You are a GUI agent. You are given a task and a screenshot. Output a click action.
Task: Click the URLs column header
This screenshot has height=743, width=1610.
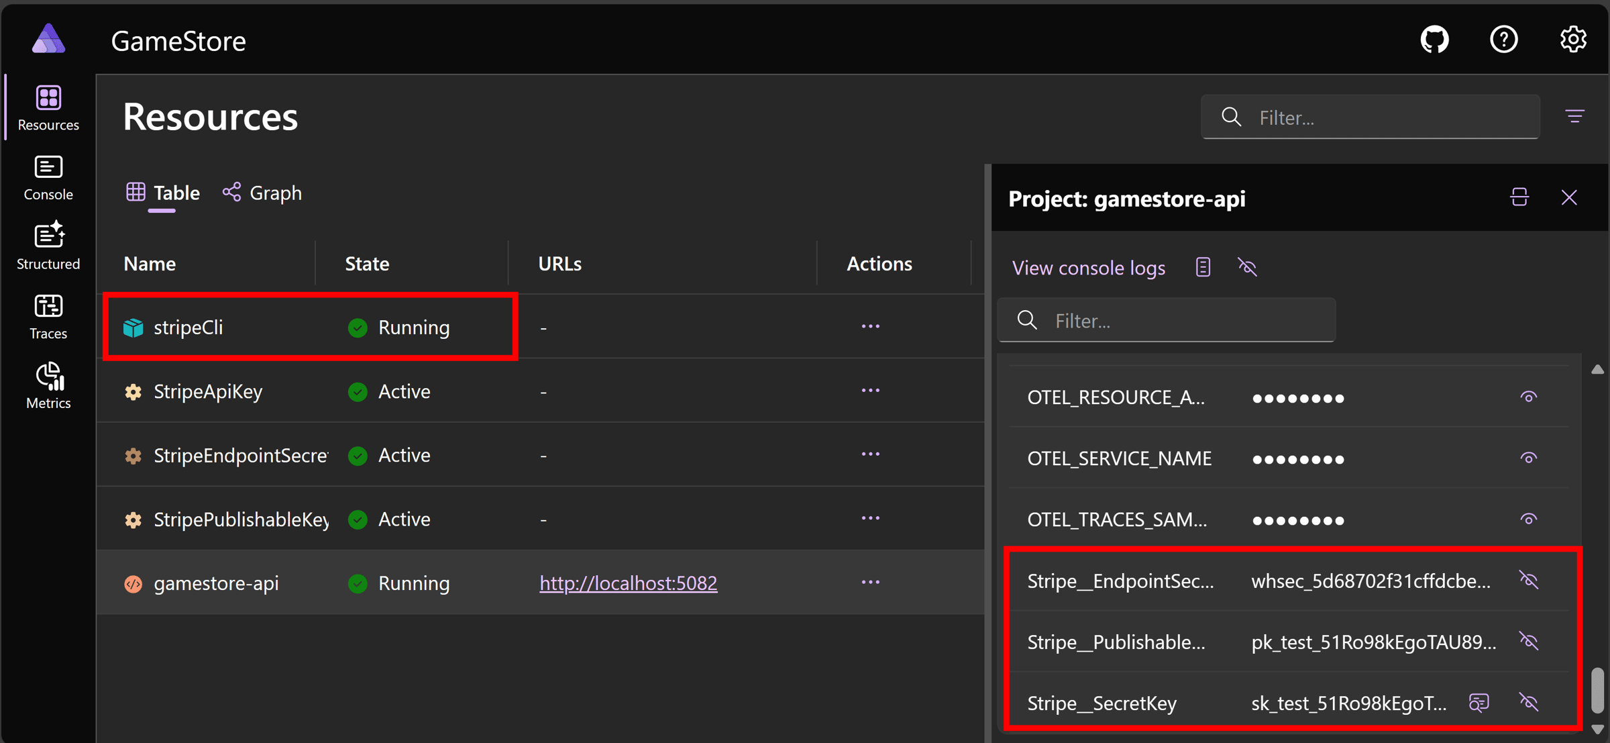(559, 264)
